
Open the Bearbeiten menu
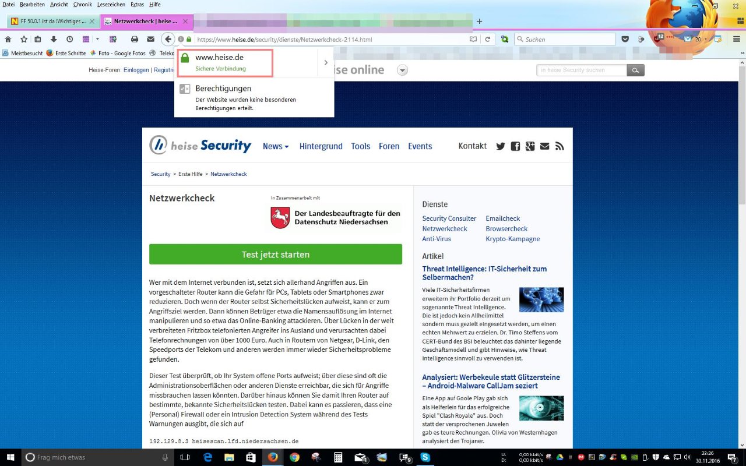pos(32,5)
